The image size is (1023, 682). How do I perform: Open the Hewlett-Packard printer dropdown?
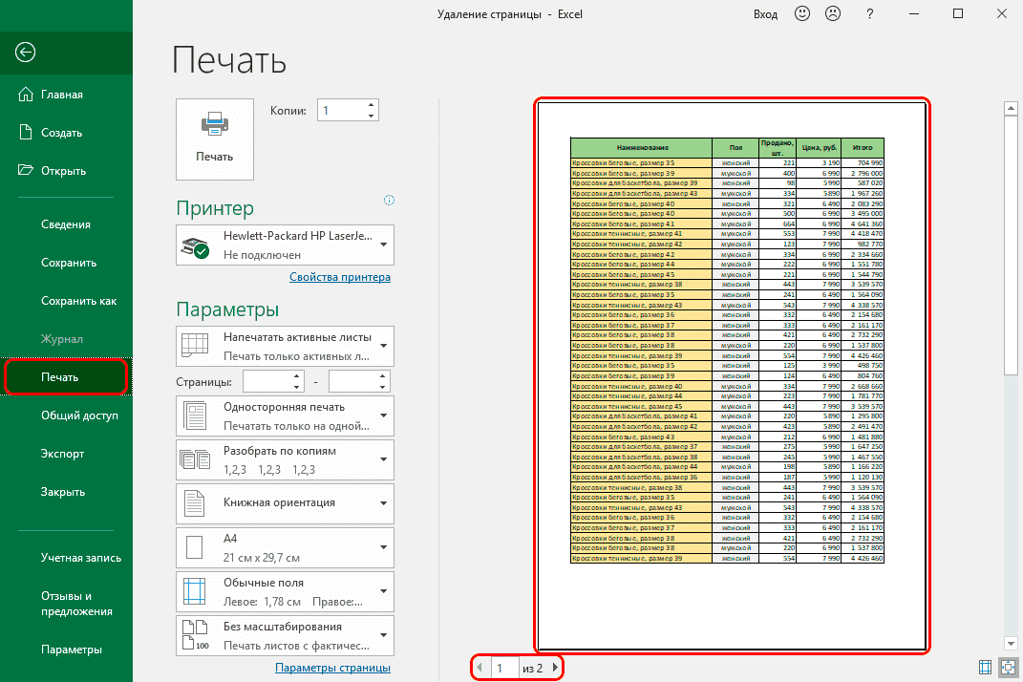click(285, 245)
